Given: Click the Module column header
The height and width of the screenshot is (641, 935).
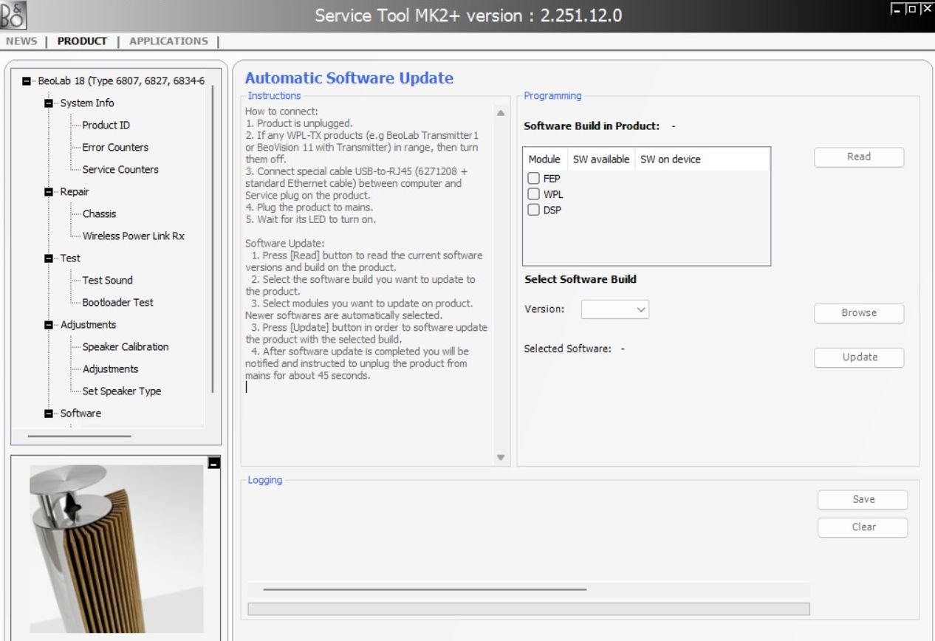Looking at the screenshot, I should tap(545, 160).
